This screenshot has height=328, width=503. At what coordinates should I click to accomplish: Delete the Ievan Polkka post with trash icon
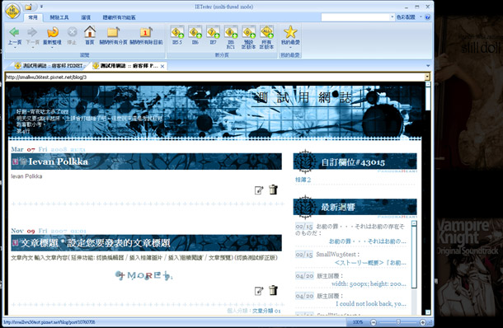pyautogui.click(x=273, y=190)
